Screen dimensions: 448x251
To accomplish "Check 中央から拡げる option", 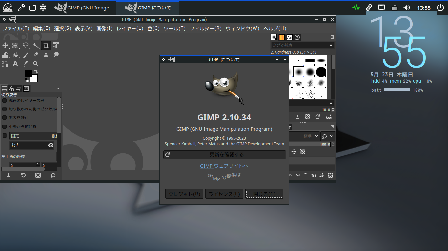I will 5,126.
